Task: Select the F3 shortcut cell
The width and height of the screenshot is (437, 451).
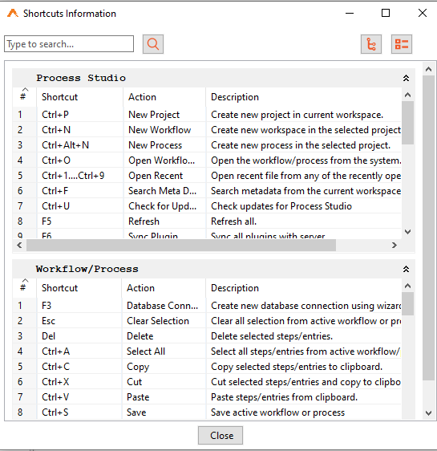Action: [79, 306]
